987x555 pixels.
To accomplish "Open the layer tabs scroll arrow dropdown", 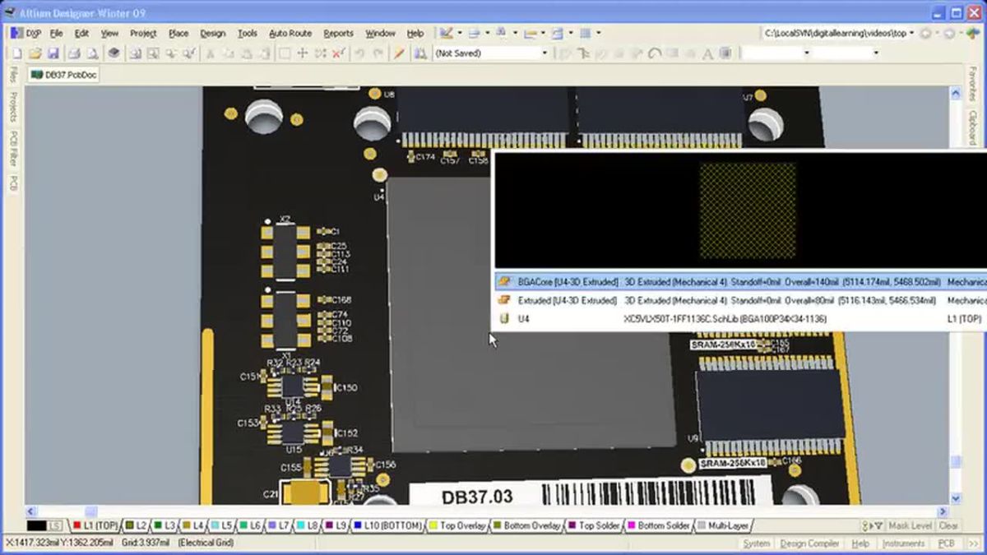I will pos(872,525).
